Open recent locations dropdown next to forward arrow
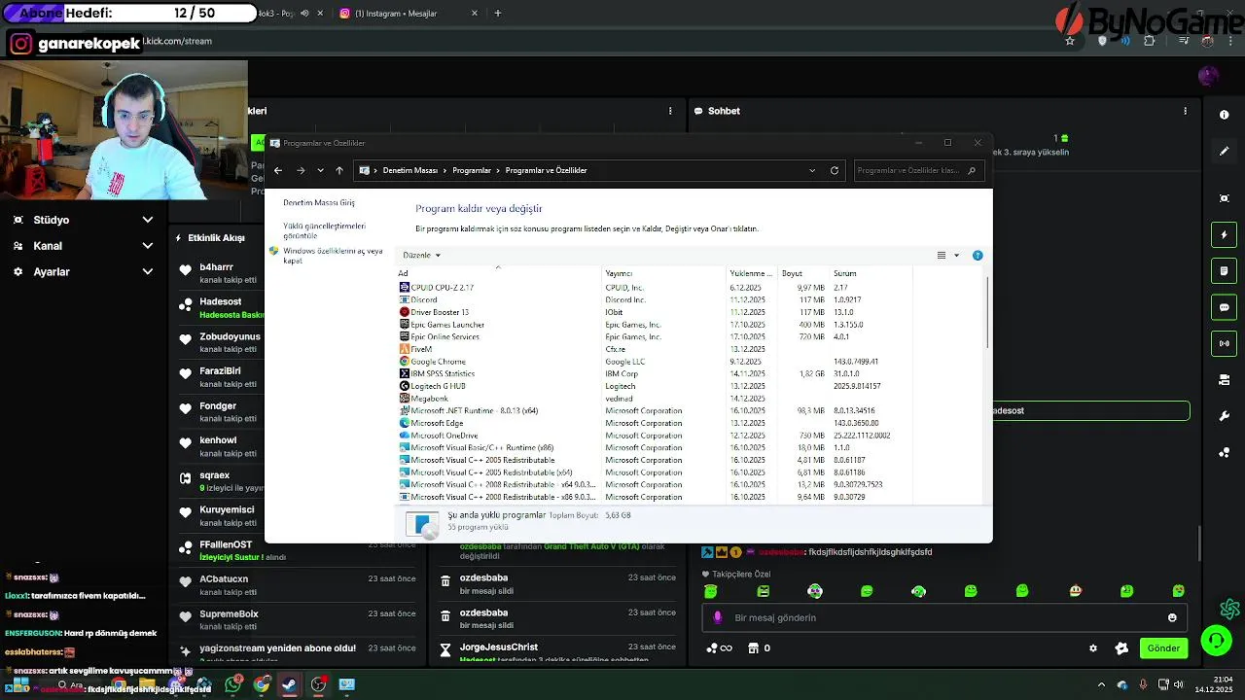Image resolution: width=1245 pixels, height=700 pixels. click(x=320, y=170)
